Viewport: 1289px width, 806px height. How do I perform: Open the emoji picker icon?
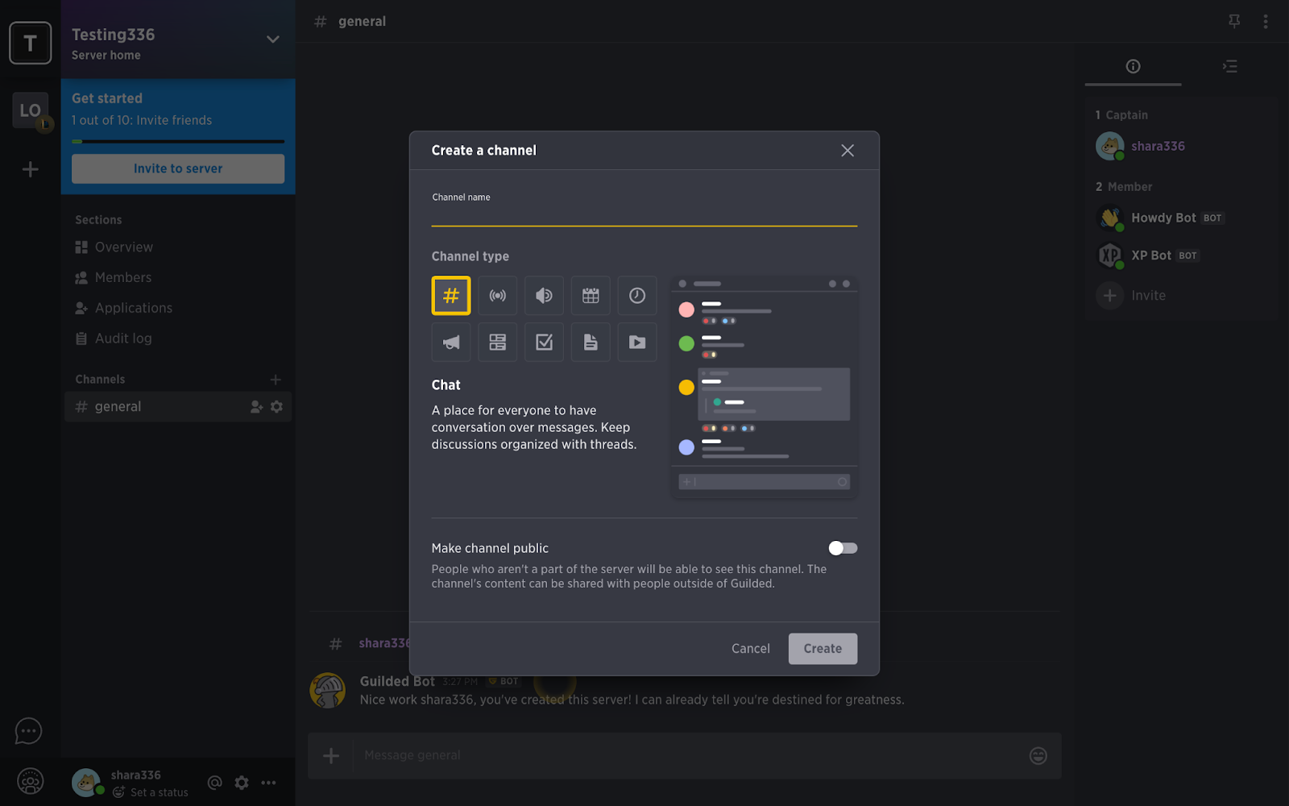[x=1038, y=755]
